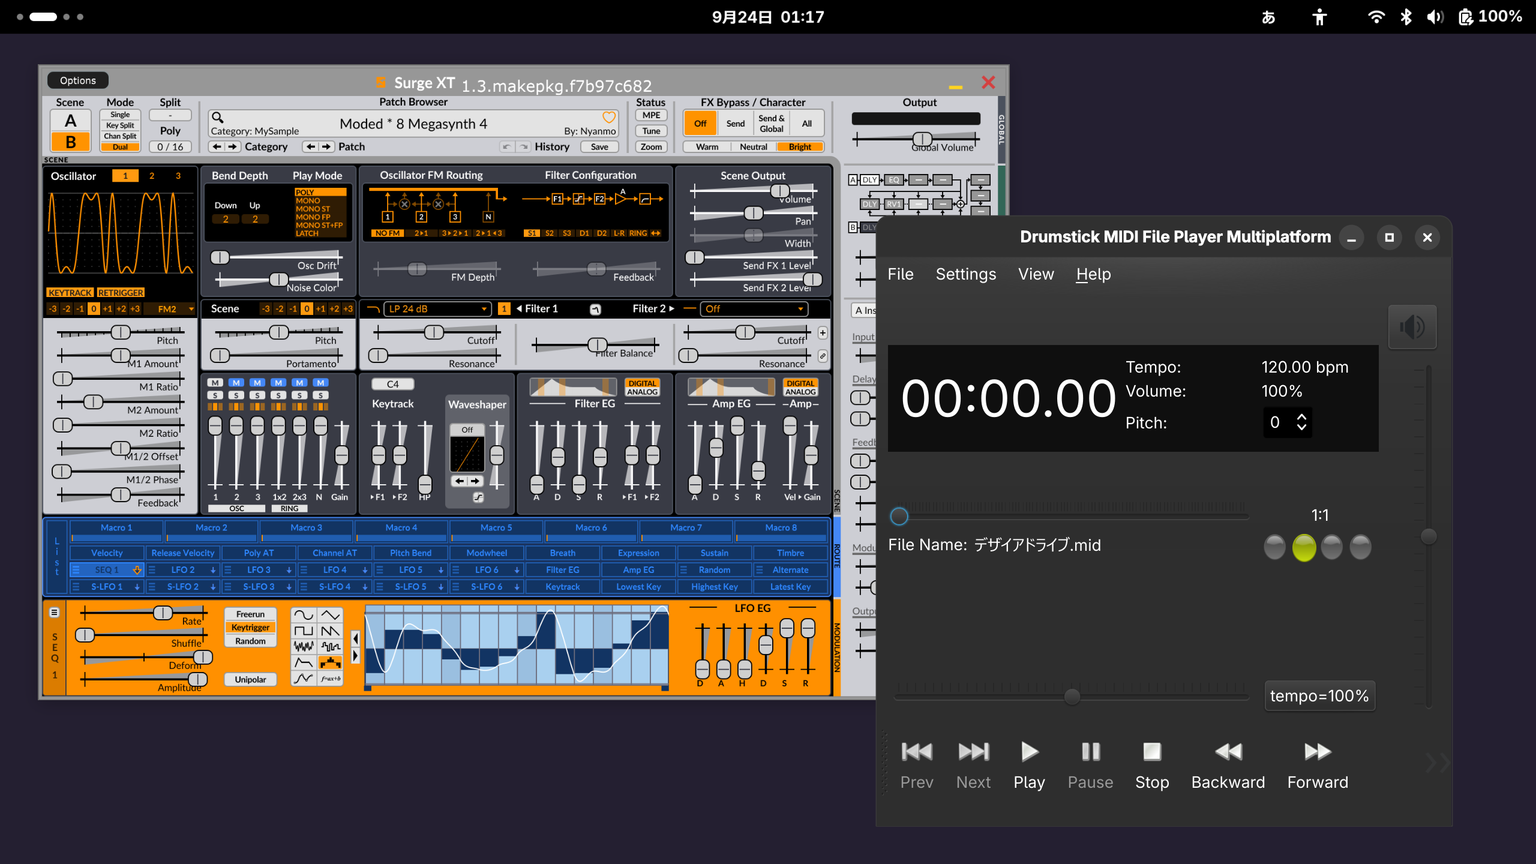Select the Modwheel modulation source
Screen dimensions: 1536x864
[x=487, y=553]
